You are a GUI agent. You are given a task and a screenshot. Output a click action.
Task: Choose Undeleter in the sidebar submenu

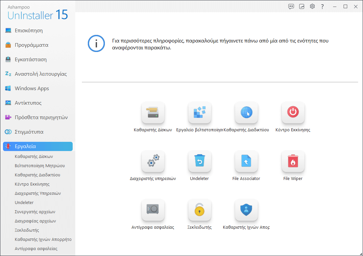click(x=24, y=202)
